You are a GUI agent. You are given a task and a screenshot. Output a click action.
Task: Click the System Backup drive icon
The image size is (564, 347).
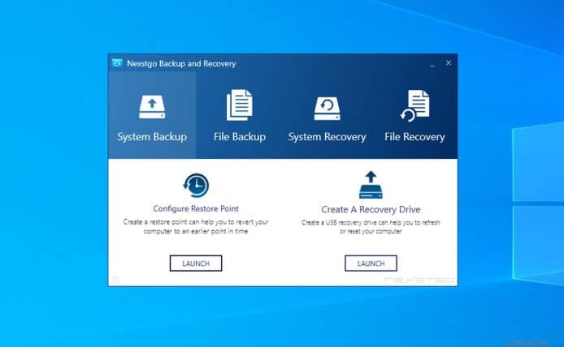click(x=152, y=106)
